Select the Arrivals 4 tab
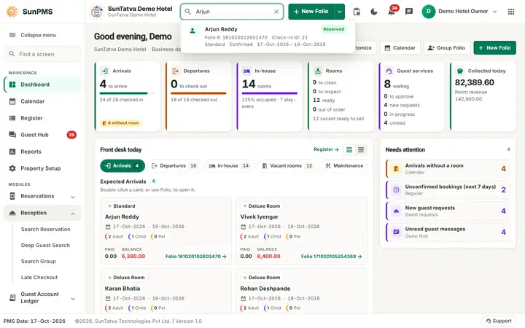 pos(122,165)
